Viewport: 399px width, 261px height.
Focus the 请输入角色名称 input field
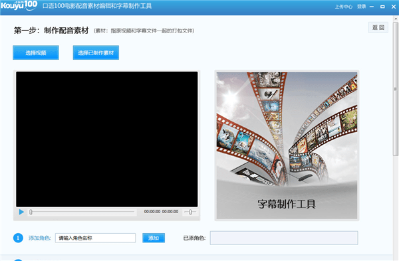click(95, 238)
